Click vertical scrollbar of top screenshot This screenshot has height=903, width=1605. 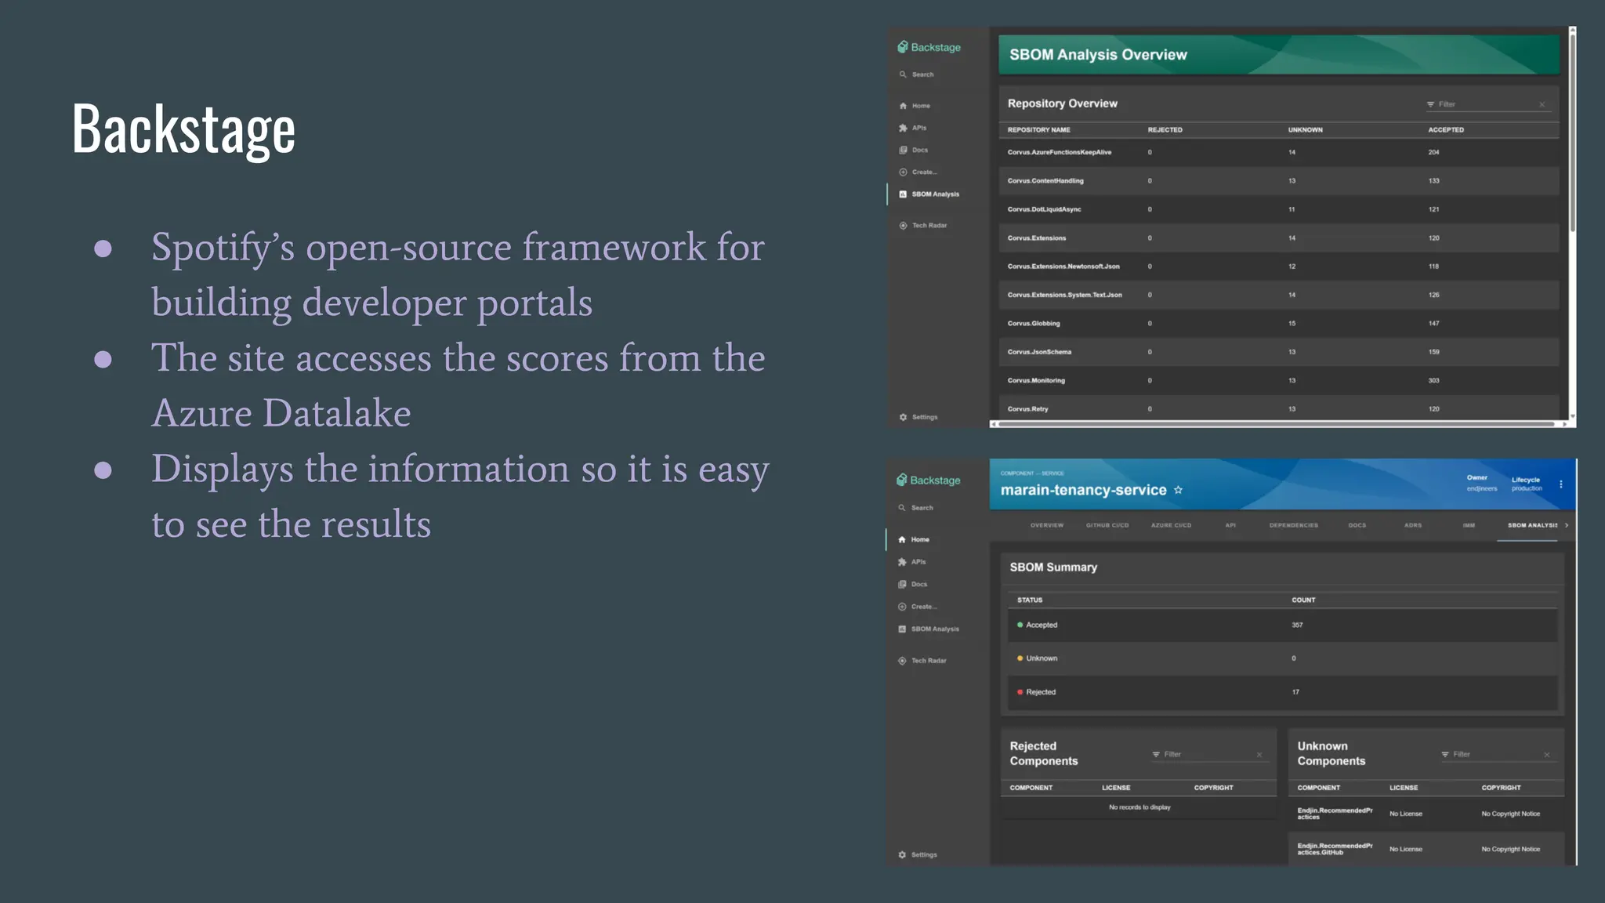(x=1572, y=133)
